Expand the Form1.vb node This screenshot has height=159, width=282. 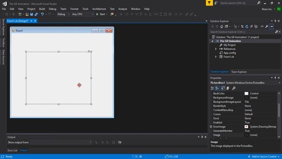(x=216, y=57)
